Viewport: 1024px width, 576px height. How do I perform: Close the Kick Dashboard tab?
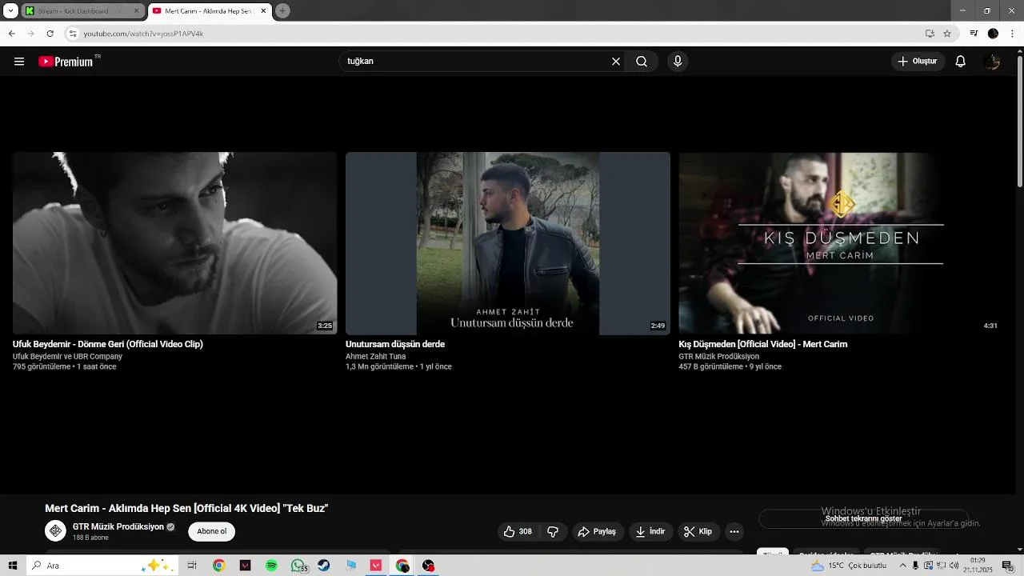pos(136,11)
